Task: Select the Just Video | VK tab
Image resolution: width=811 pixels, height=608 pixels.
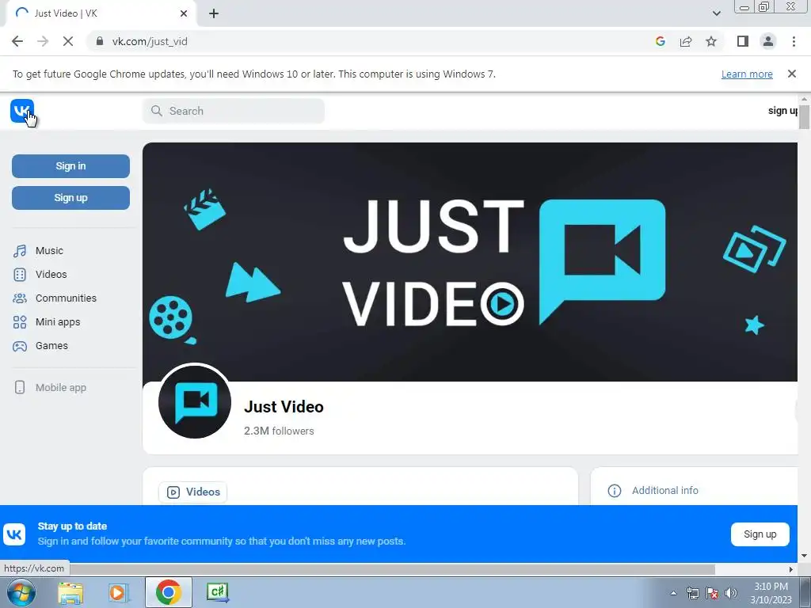Action: (x=101, y=13)
